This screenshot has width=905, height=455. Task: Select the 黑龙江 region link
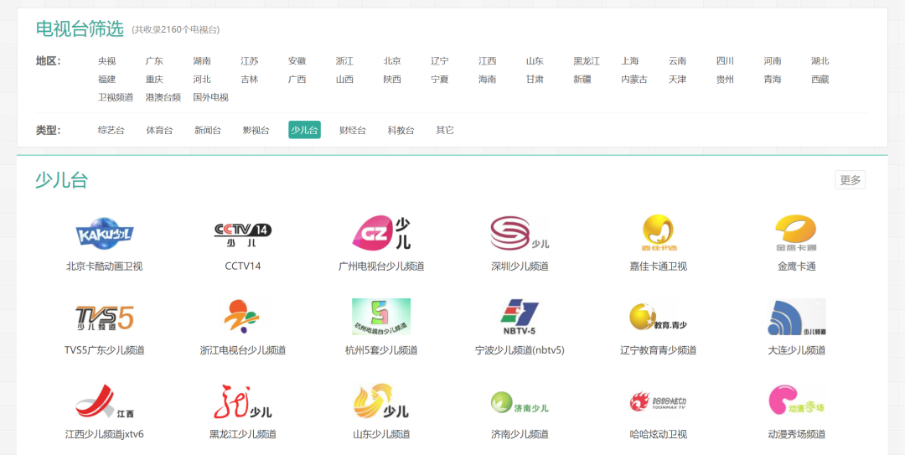587,61
